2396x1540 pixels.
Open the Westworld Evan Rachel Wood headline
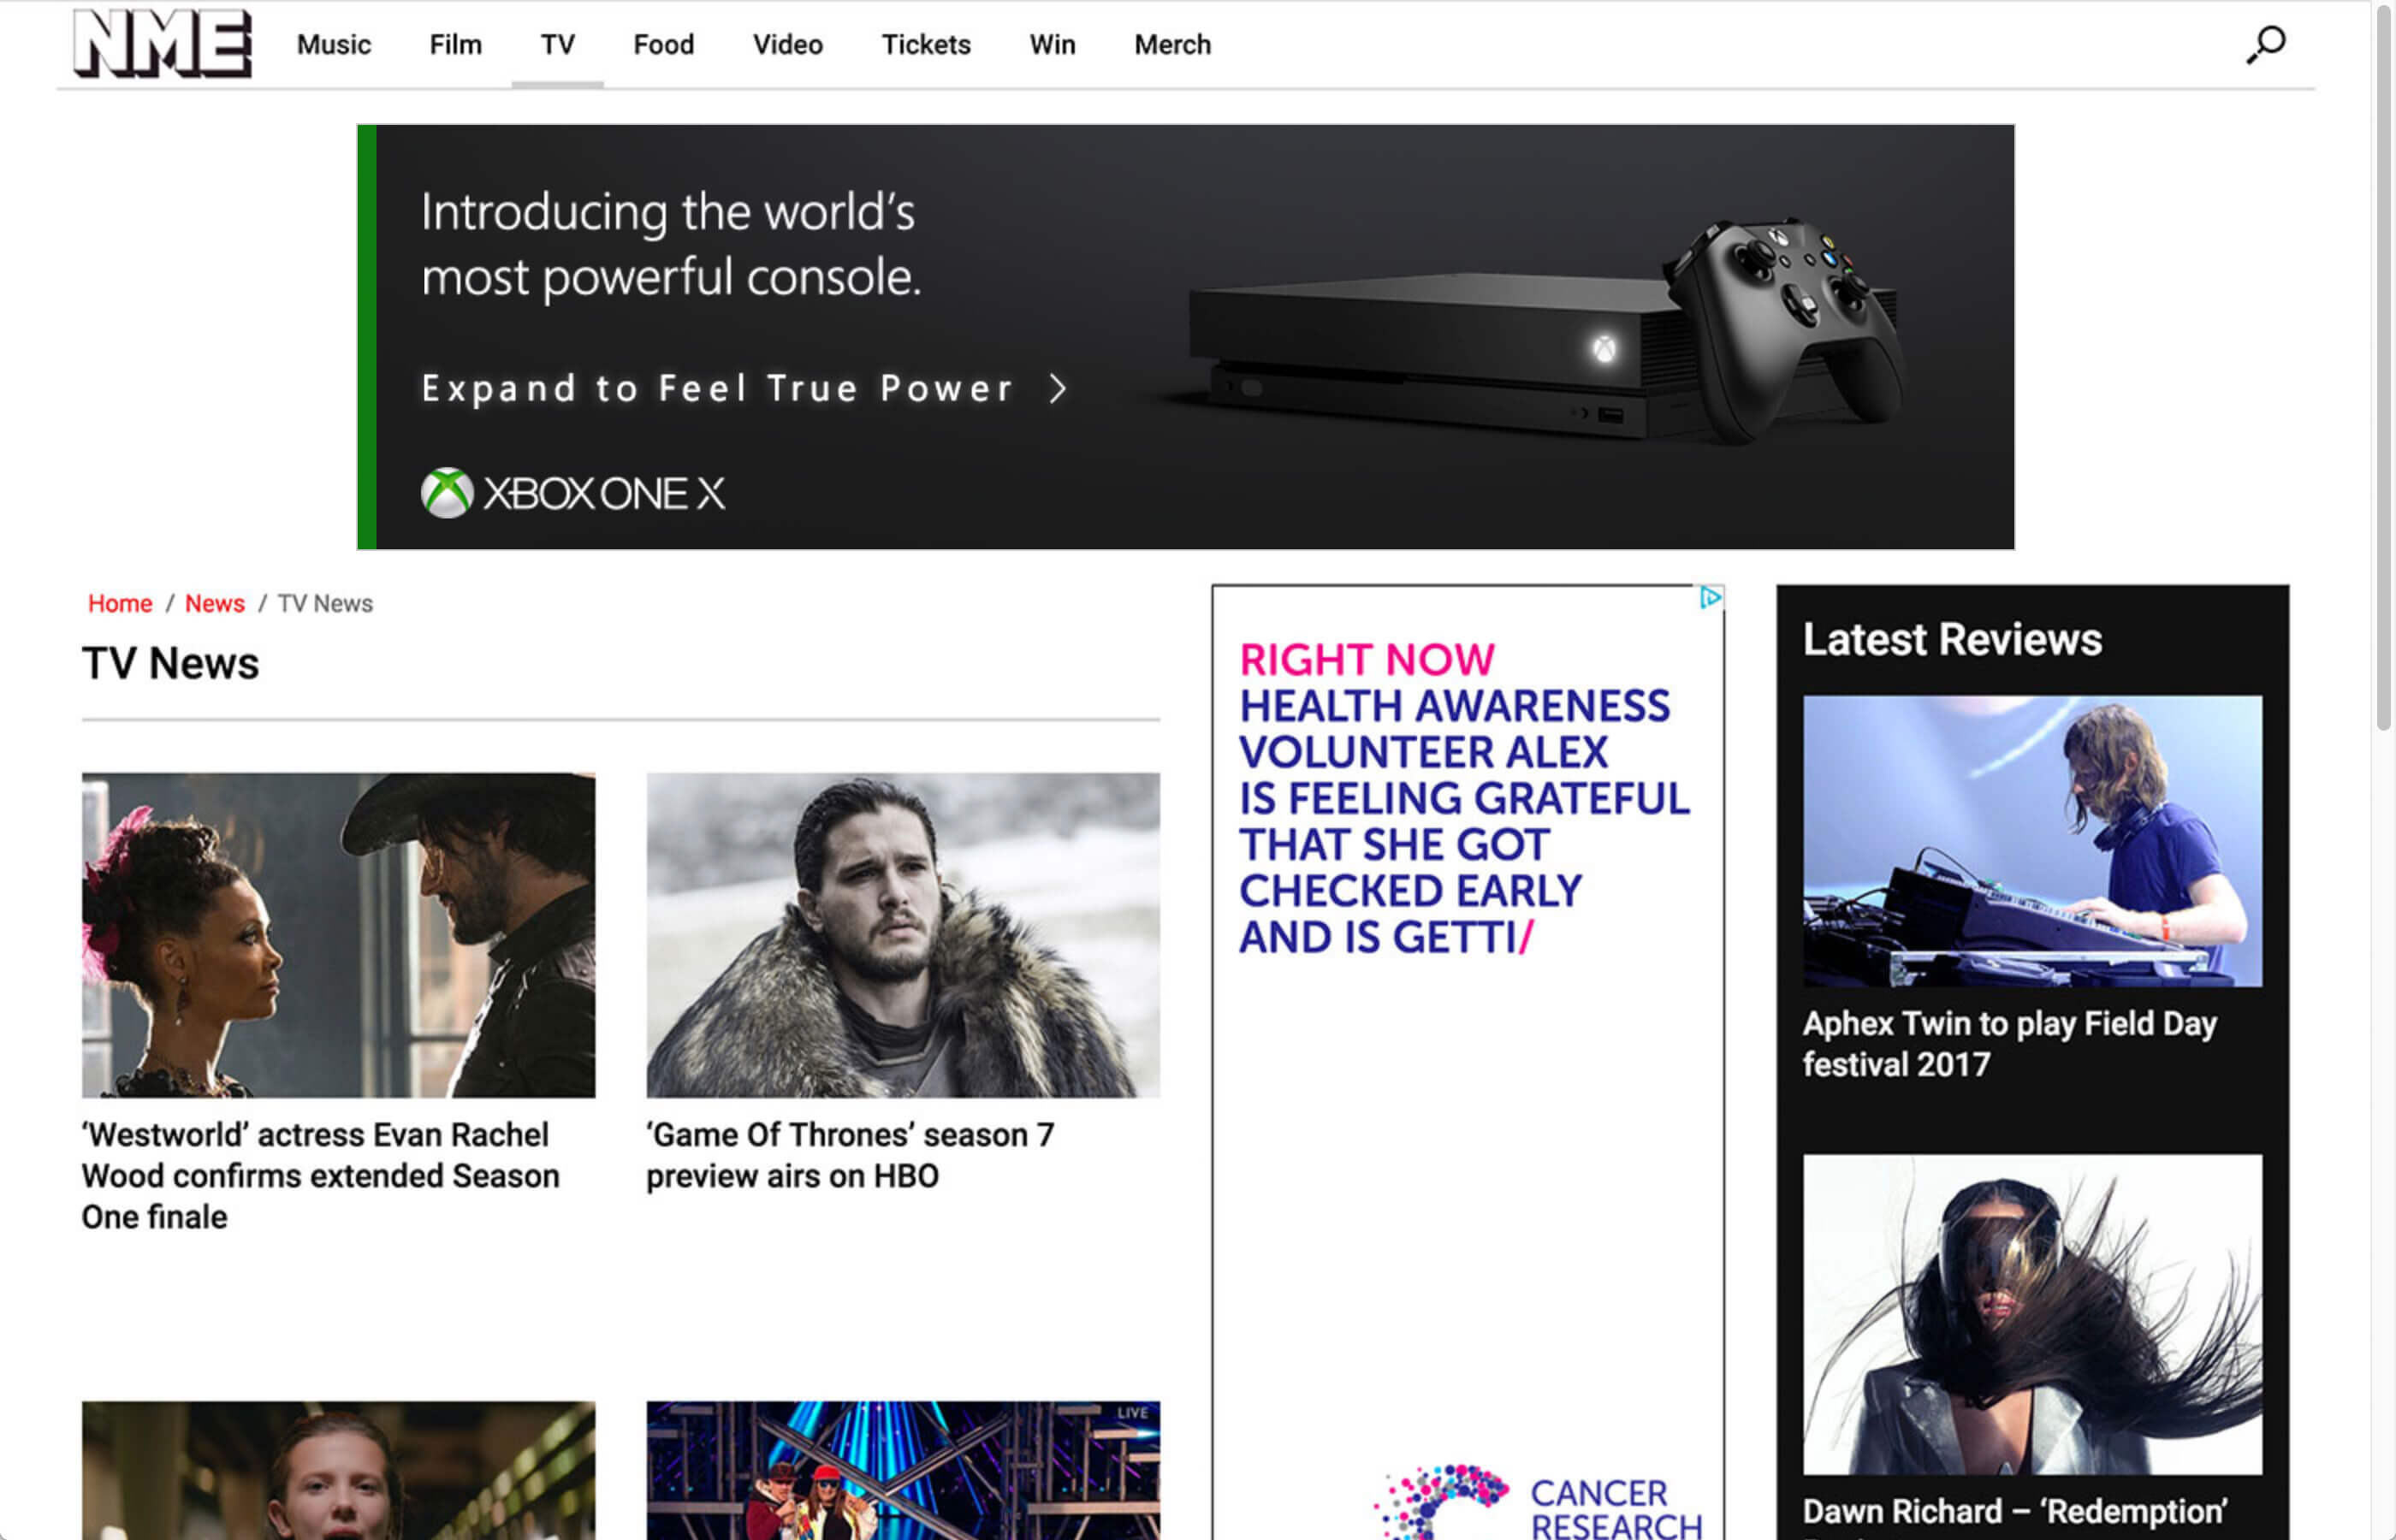coord(321,1176)
